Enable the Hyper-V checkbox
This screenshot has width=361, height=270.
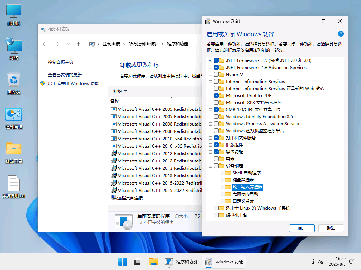pyautogui.click(x=216, y=75)
